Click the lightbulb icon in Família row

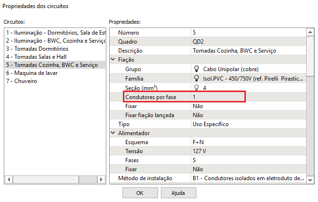pyautogui.click(x=196, y=78)
